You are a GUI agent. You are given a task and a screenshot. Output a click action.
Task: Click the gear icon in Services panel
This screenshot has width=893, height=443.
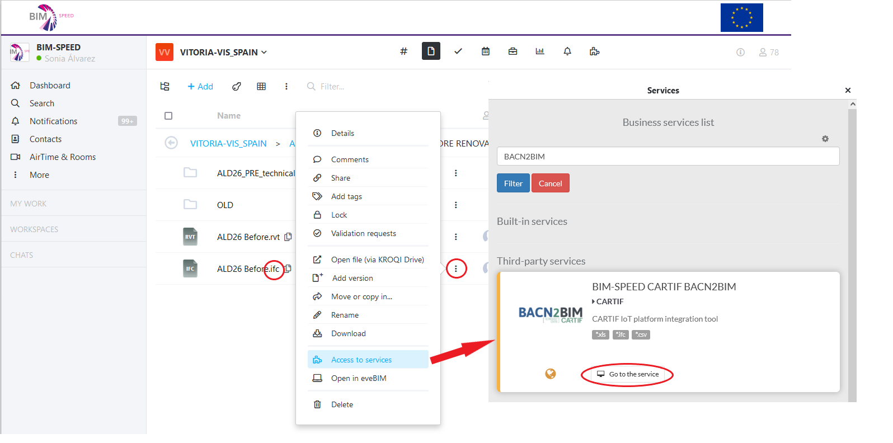[825, 139]
